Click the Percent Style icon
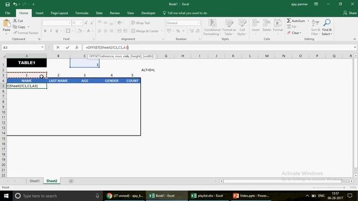Viewport: 358px width, 201px height. coord(178,31)
